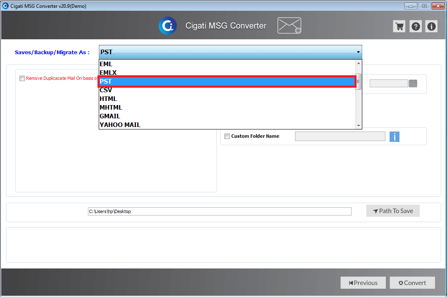Screen dimensions: 447x297
Task: Click the Cigati logo in the header
Action: click(168, 26)
